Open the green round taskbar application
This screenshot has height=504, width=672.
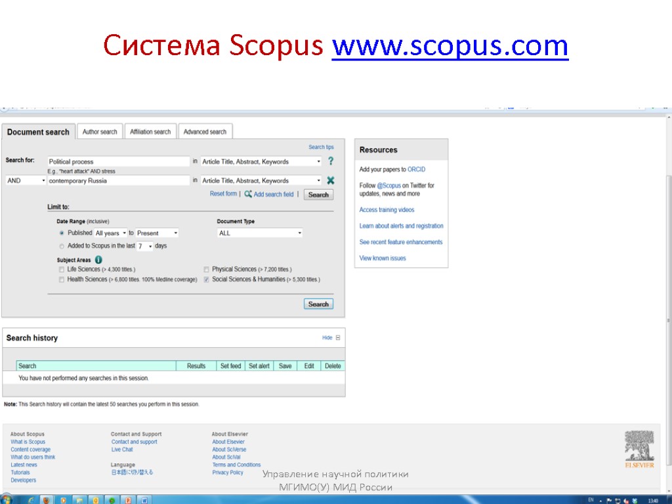pyautogui.click(x=112, y=500)
